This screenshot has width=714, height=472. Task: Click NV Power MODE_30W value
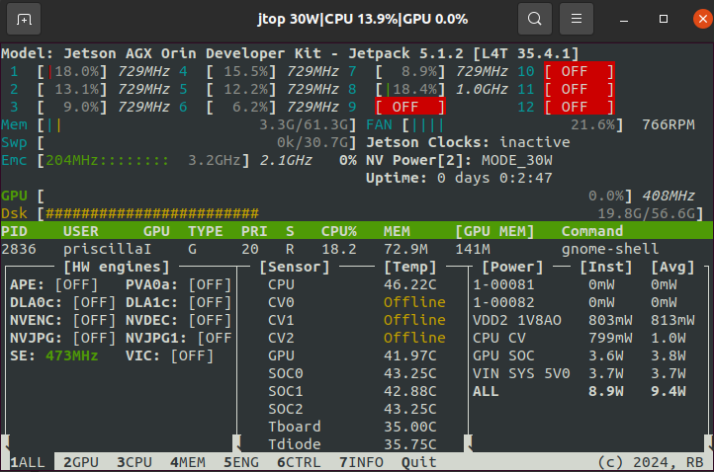coord(517,160)
